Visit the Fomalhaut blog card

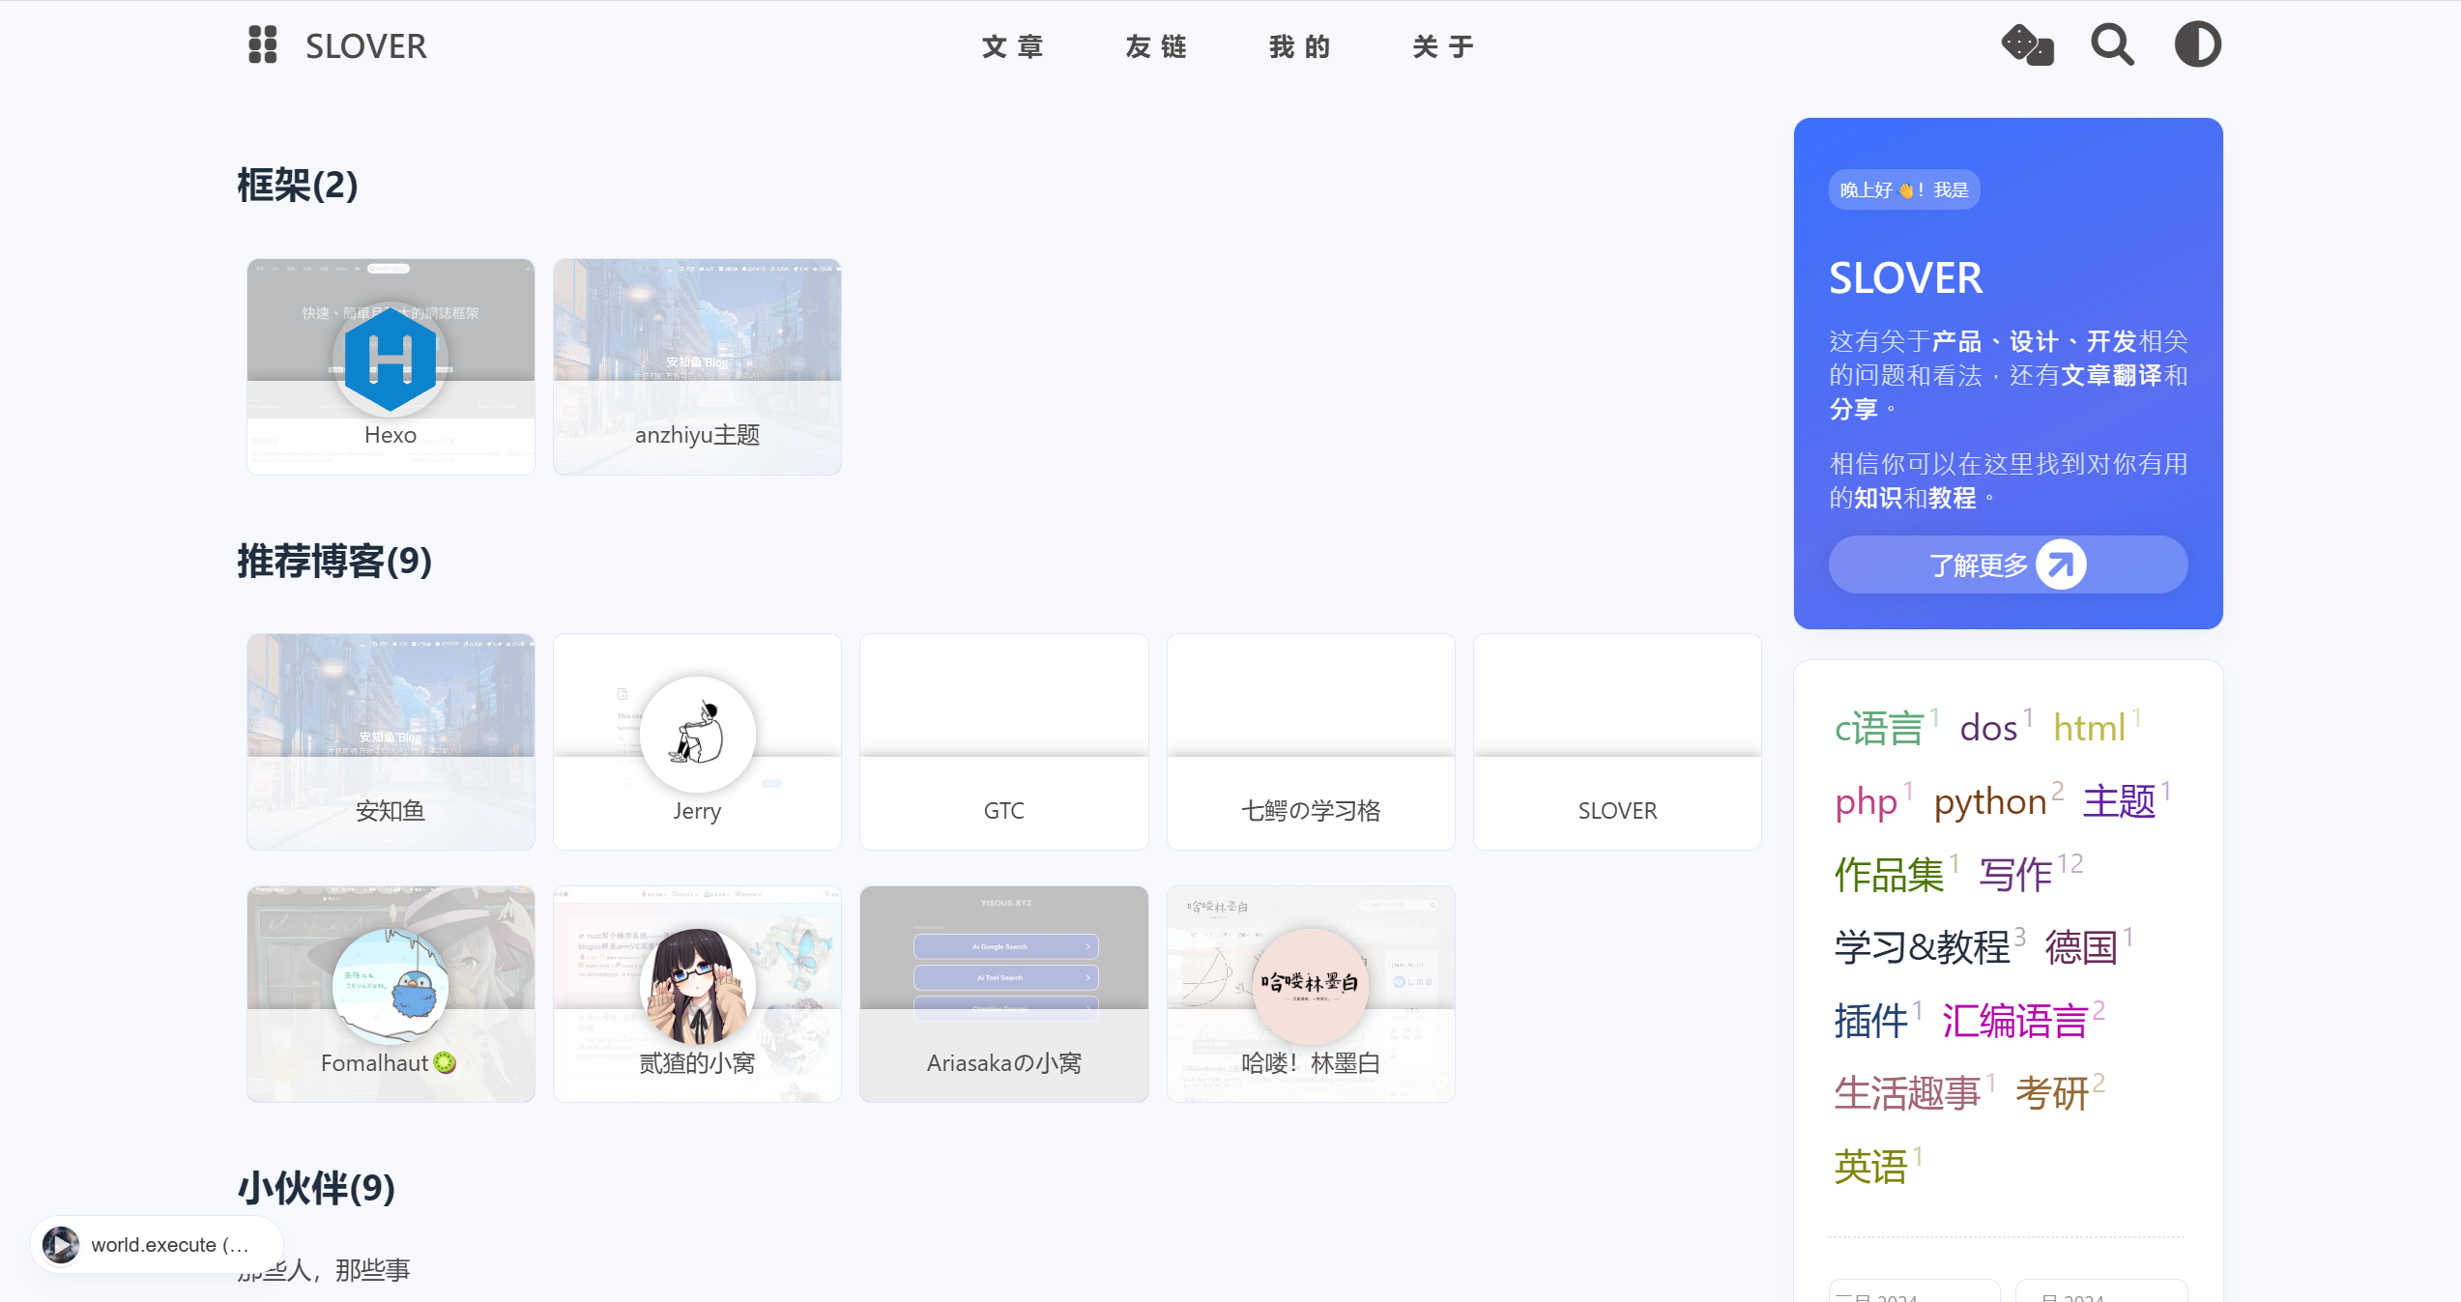pyautogui.click(x=391, y=994)
